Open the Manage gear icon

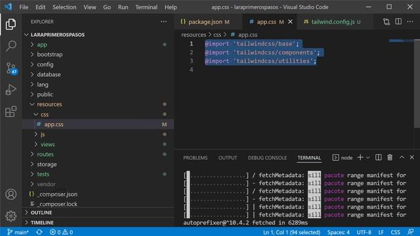(10, 216)
